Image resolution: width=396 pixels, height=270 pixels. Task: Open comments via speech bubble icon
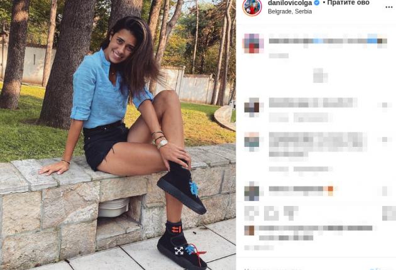(271, 213)
